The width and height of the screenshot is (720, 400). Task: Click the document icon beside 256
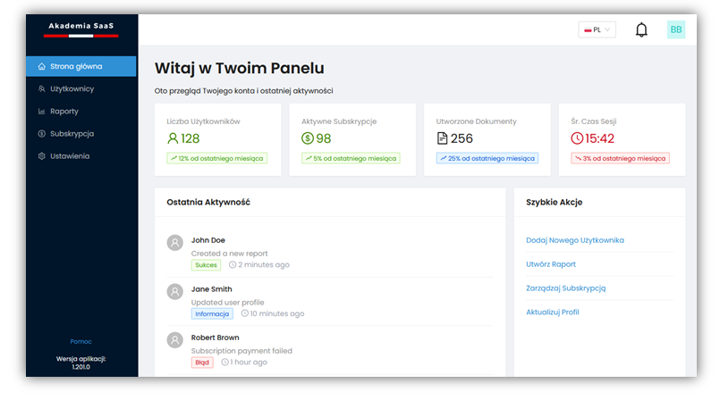click(x=442, y=138)
